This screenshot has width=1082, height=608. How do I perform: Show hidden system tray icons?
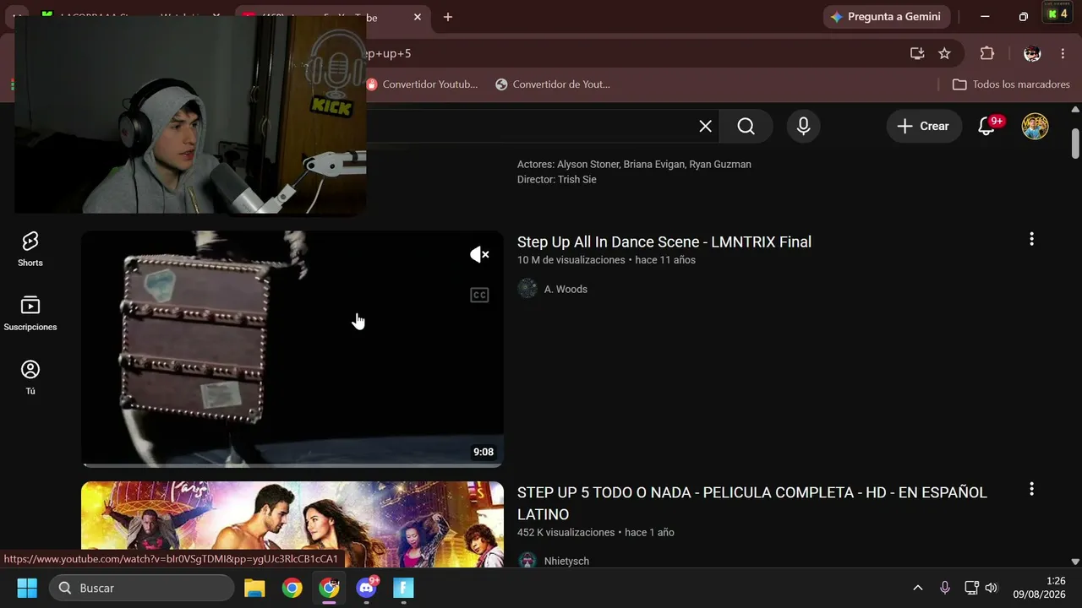tap(917, 588)
